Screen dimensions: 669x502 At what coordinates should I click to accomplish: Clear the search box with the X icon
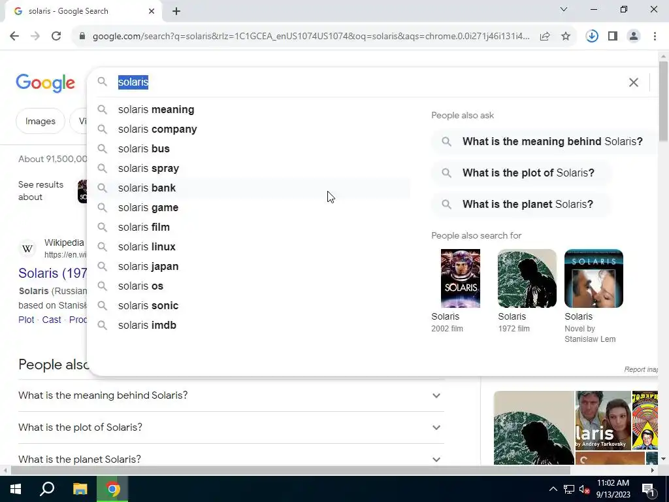[x=633, y=82]
